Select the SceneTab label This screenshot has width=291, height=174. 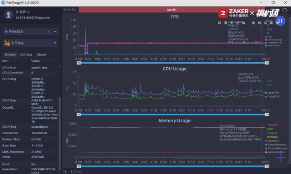70,10
